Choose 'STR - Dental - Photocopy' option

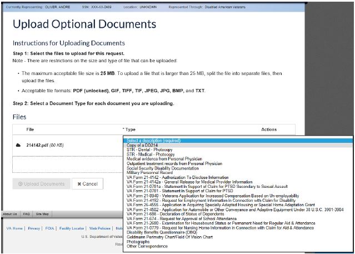(x=238, y=150)
